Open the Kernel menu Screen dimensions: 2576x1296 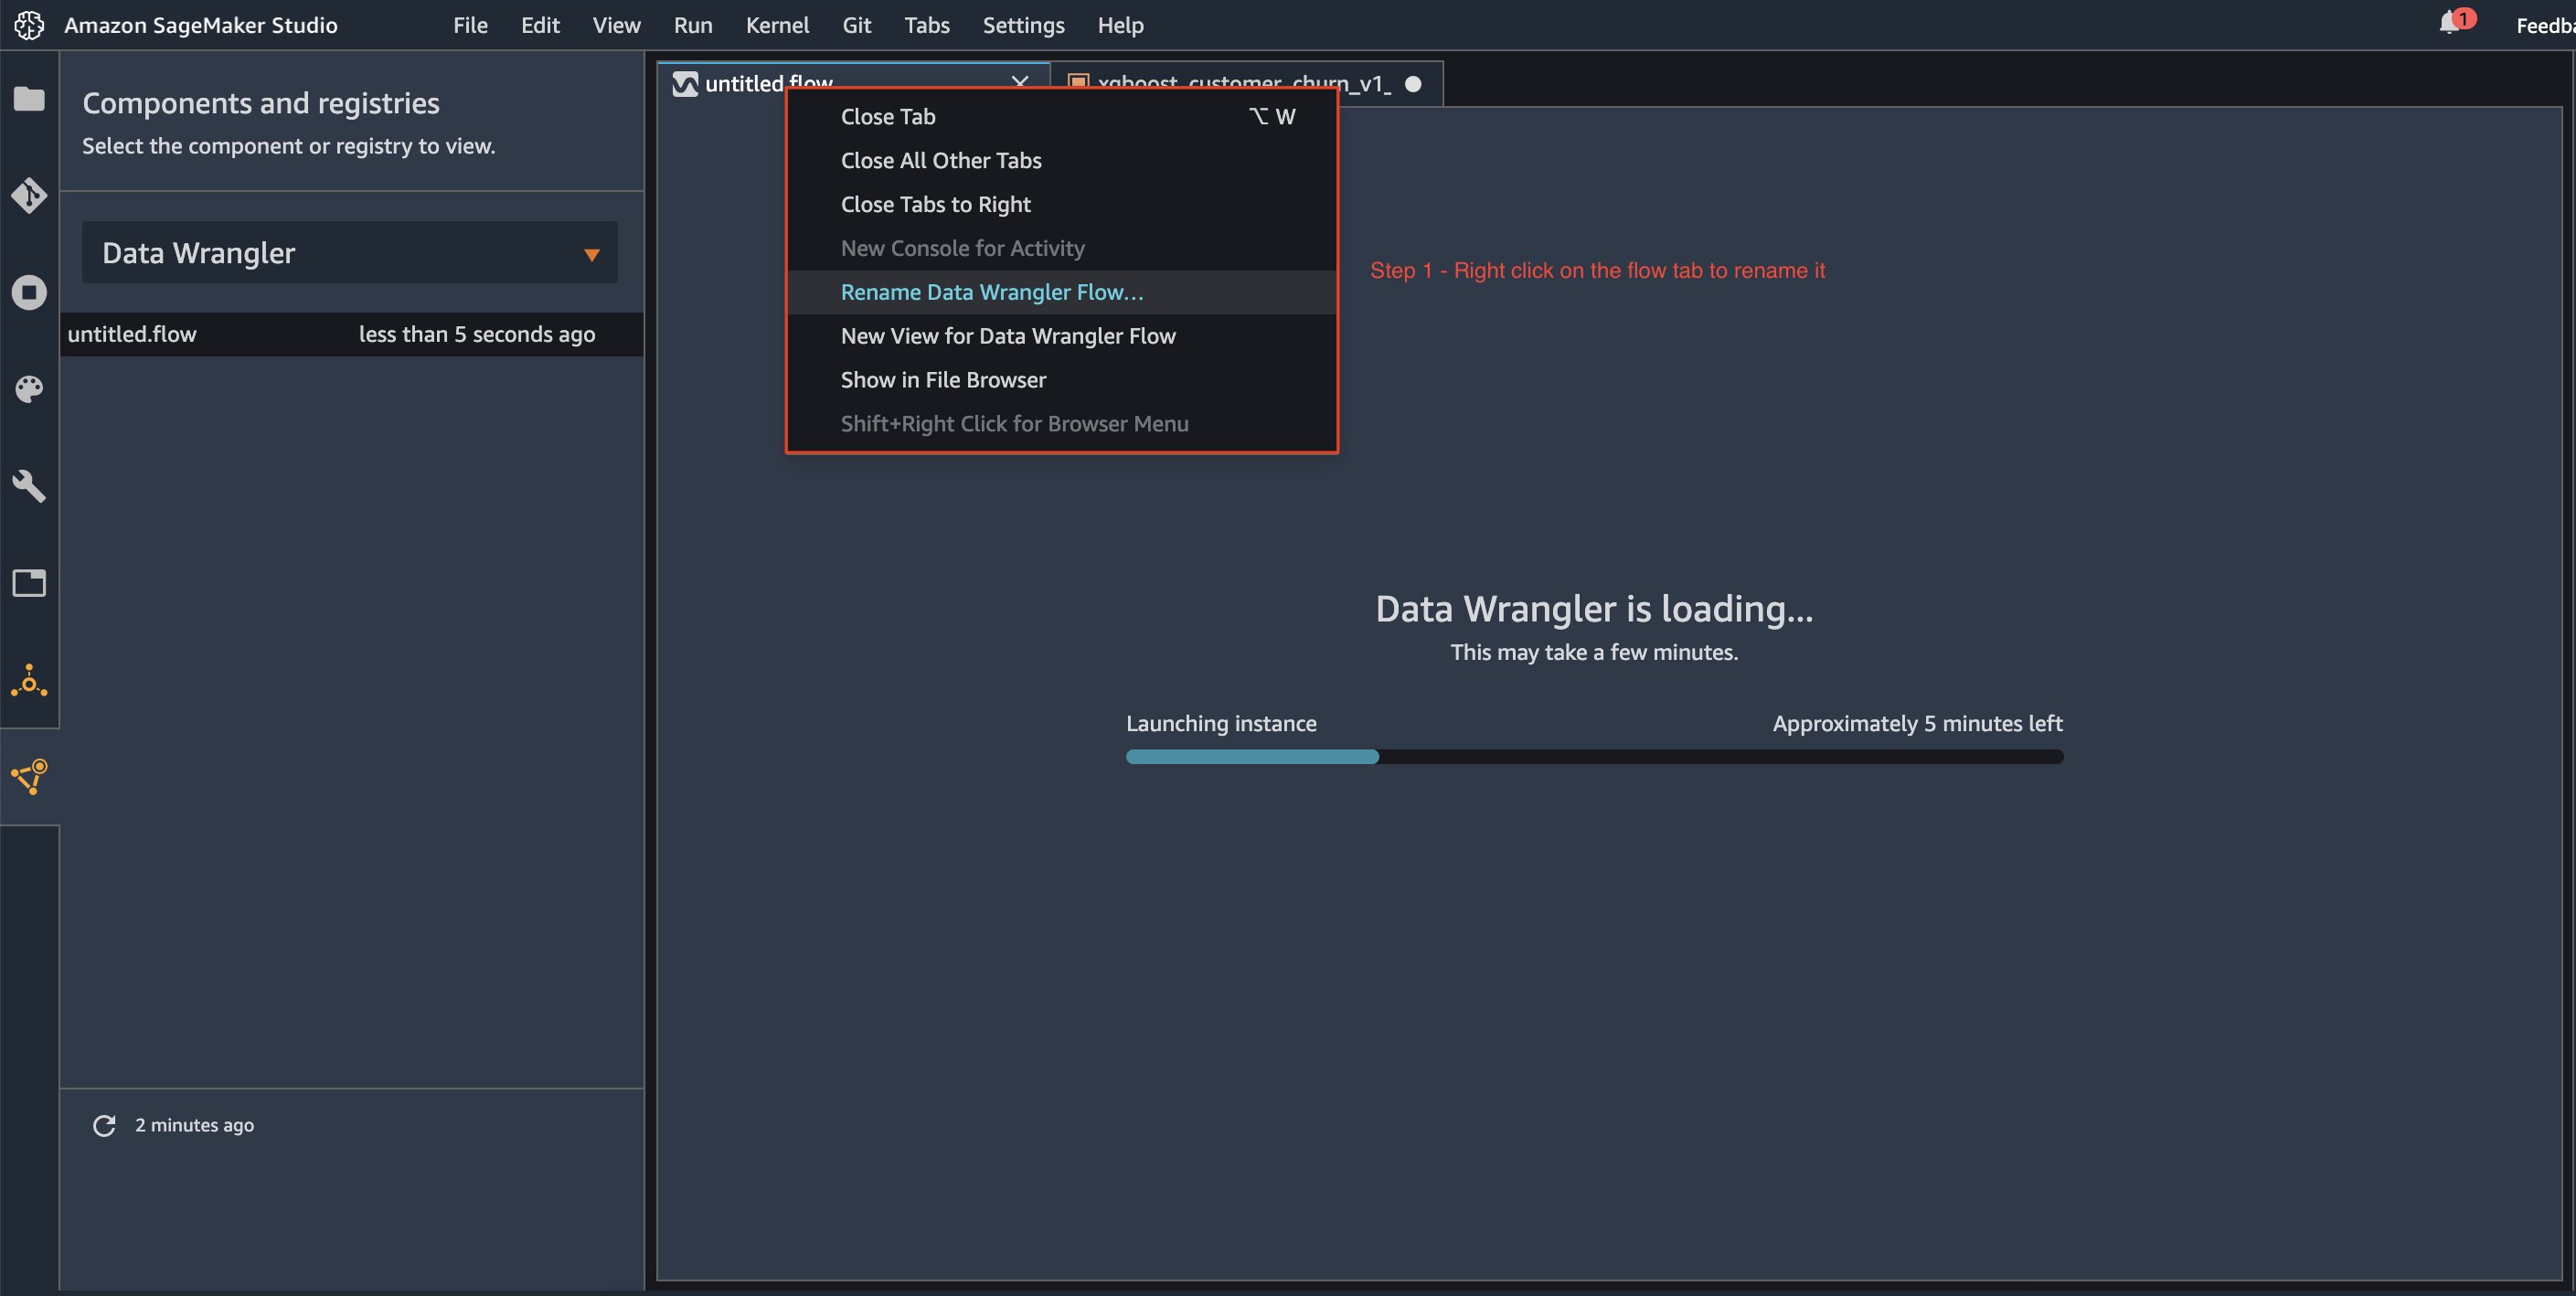(777, 25)
